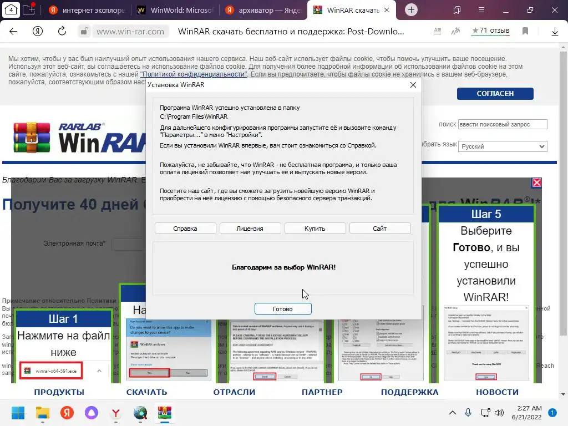This screenshot has width=568, height=426.
Task: Reload the page with refresh icon
Action: pyautogui.click(x=62, y=32)
